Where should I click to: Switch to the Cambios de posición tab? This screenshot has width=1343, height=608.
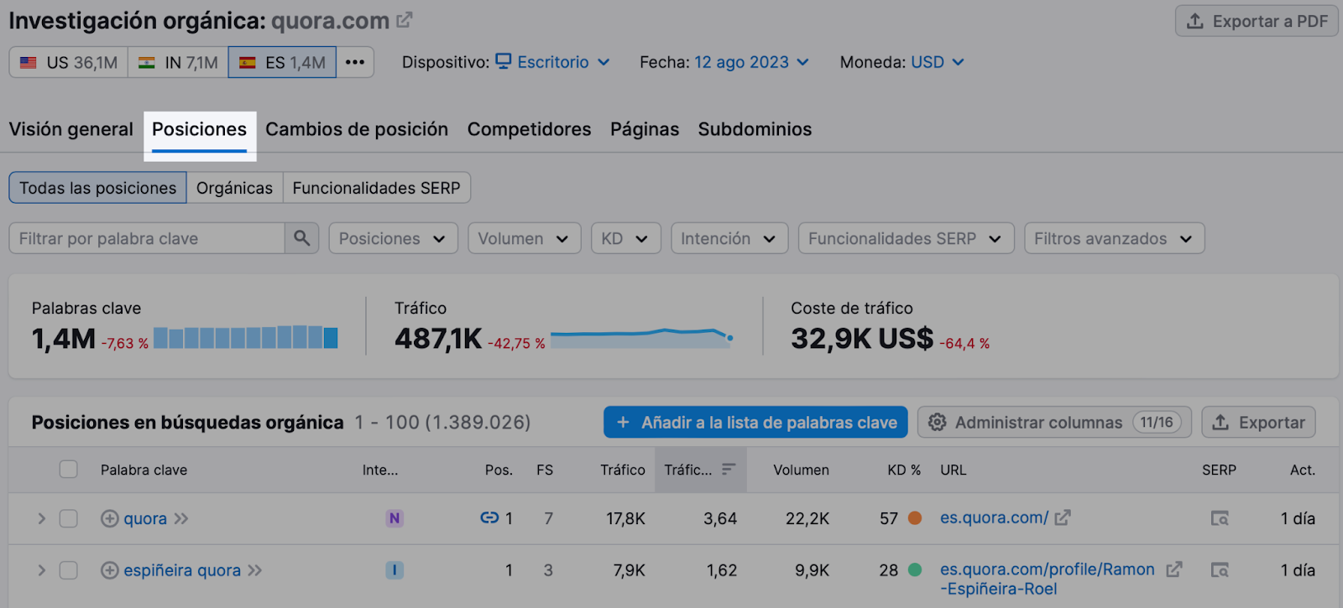357,129
